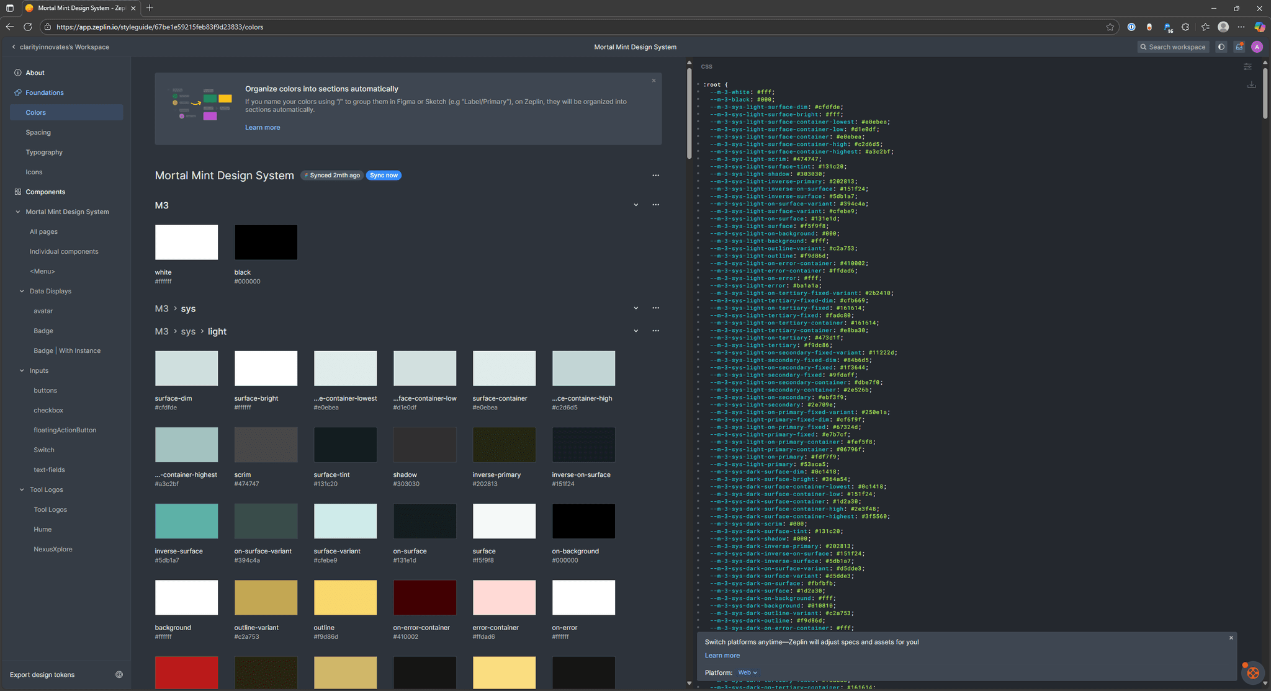Image resolution: width=1271 pixels, height=691 pixels.
Task: Open the Typography section
Action: (44, 152)
